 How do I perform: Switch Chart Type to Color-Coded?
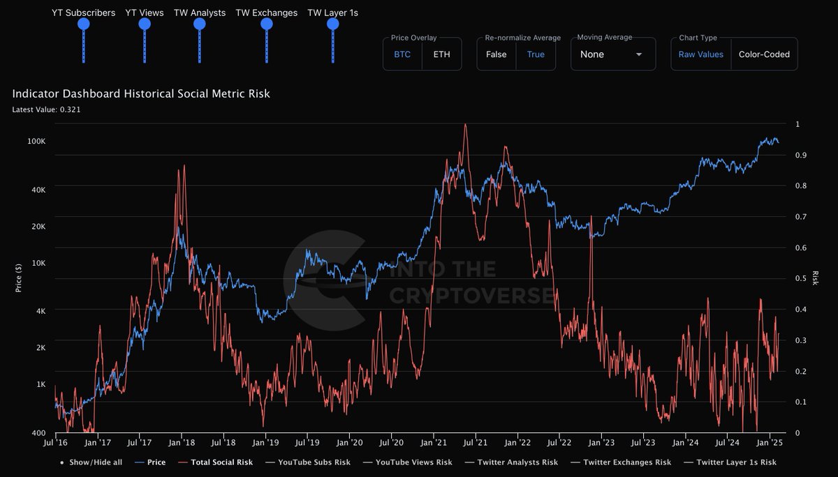(764, 54)
